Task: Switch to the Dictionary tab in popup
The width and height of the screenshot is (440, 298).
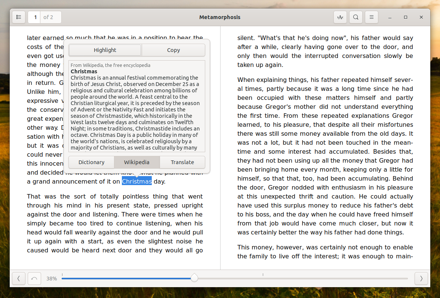Action: 91,162
